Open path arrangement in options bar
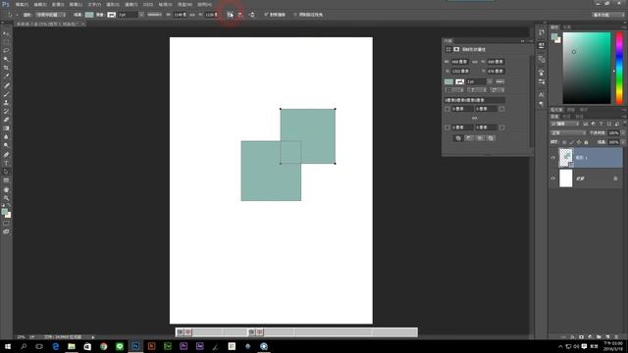 click(251, 15)
